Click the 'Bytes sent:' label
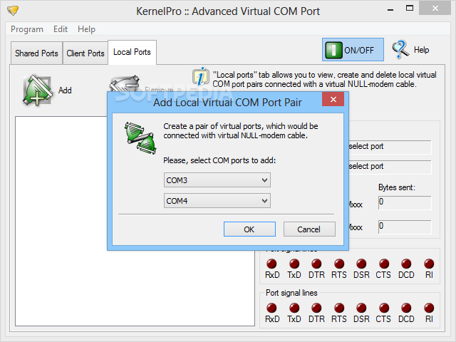This screenshot has width=456, height=342. [x=397, y=187]
